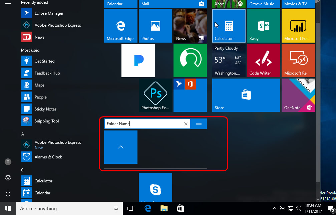Open the Calendar tile
Viewport: 336px width, 215px height.
point(121,4)
